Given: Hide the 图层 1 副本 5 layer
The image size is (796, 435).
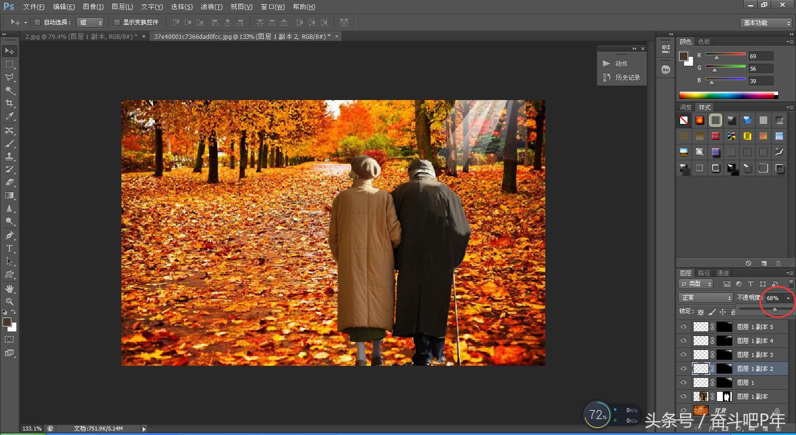Looking at the screenshot, I should pos(684,327).
